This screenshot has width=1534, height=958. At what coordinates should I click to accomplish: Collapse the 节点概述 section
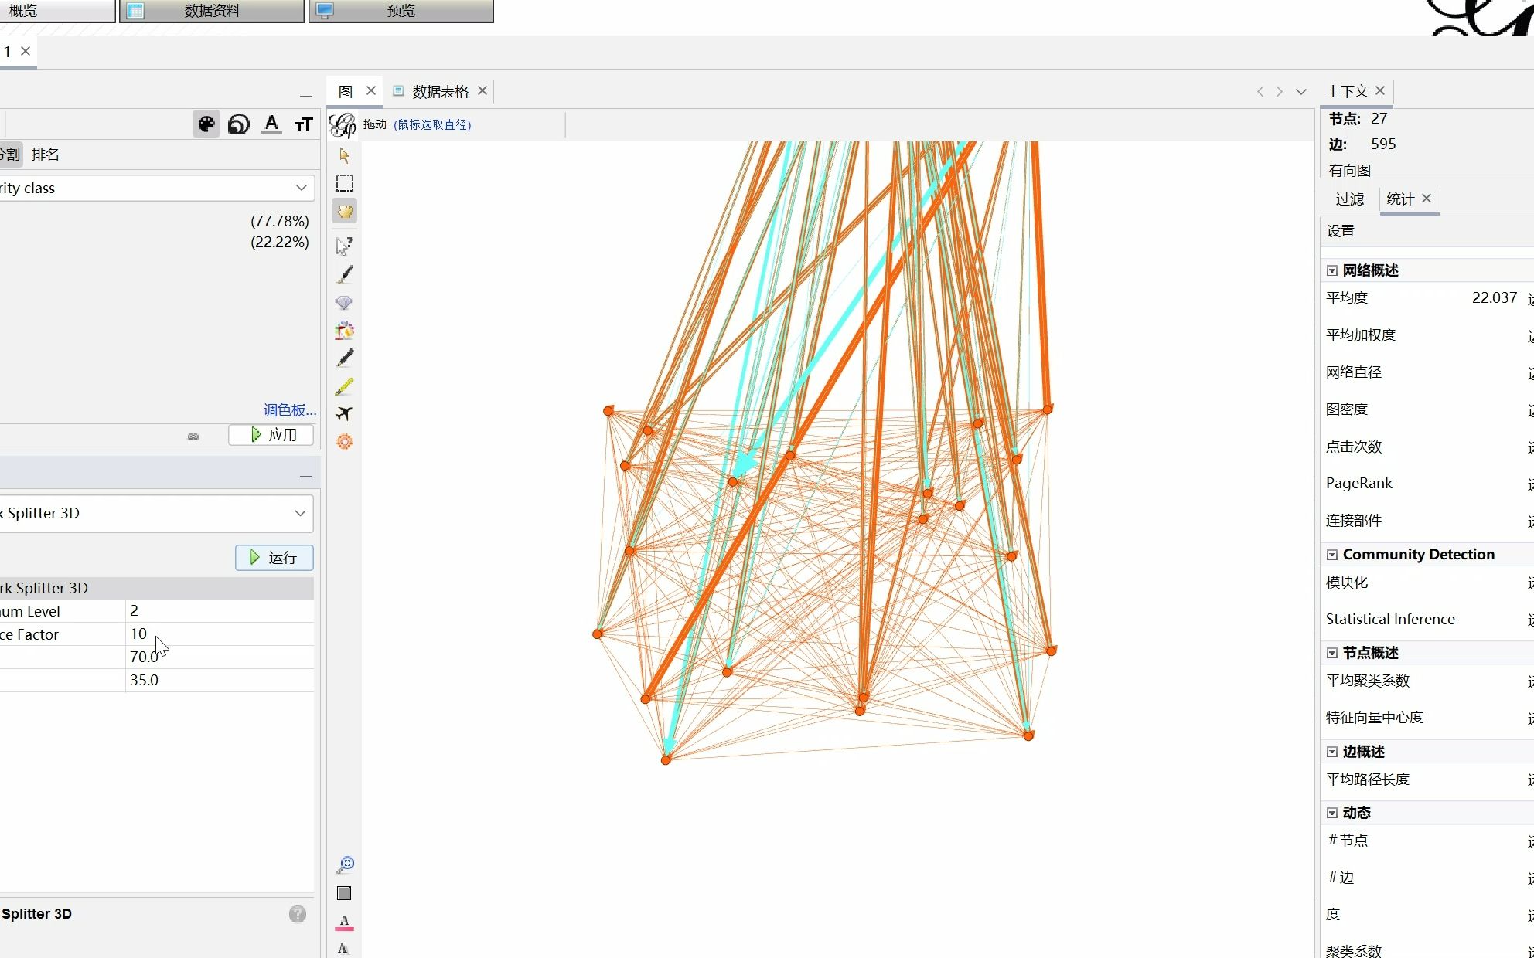click(x=1332, y=653)
